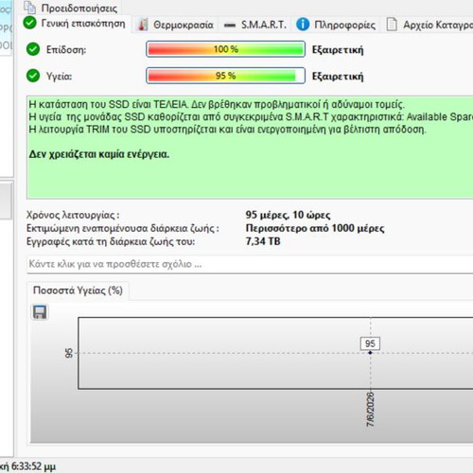Click the green check icon beside Υγεία
This screenshot has width=473, height=473.
click(x=33, y=76)
